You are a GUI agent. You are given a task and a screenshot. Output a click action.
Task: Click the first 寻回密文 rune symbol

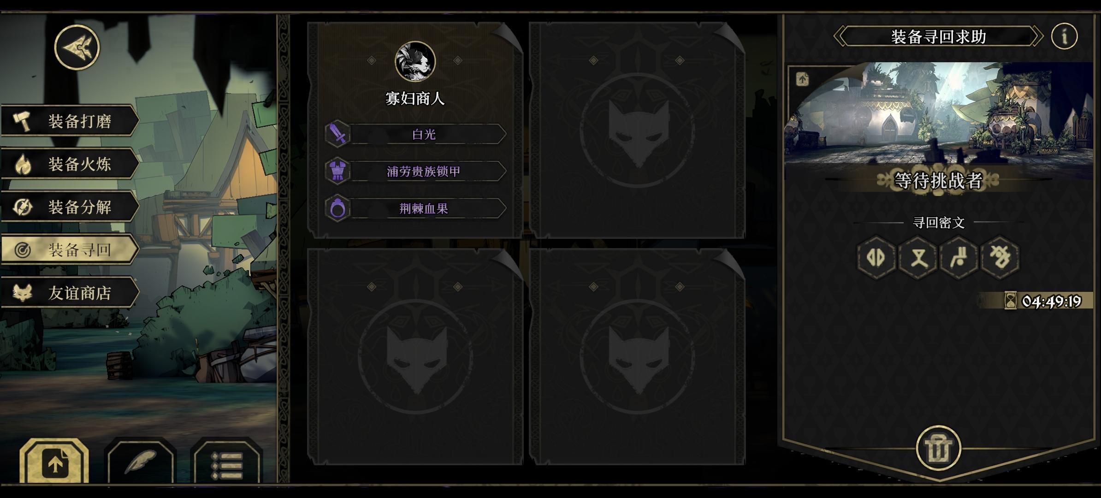click(876, 257)
